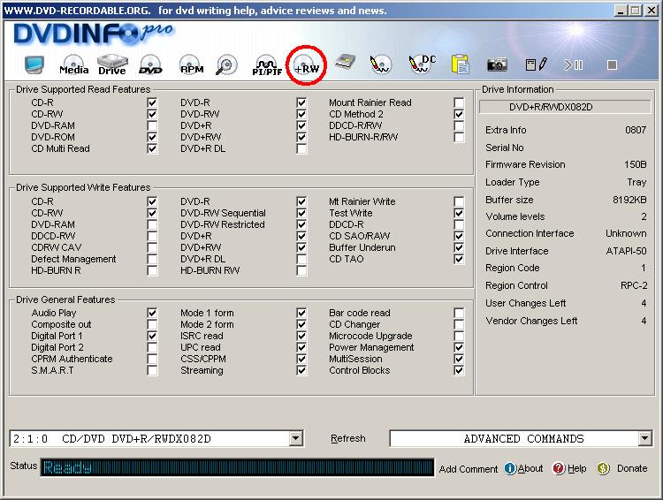
Task: Toggle Defect Management checkbox
Action: coord(152,259)
